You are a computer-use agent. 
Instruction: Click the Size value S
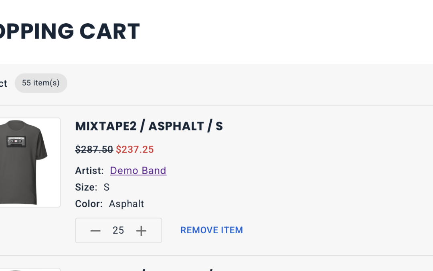[107, 187]
